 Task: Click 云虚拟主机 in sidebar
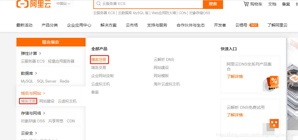coord(67,101)
